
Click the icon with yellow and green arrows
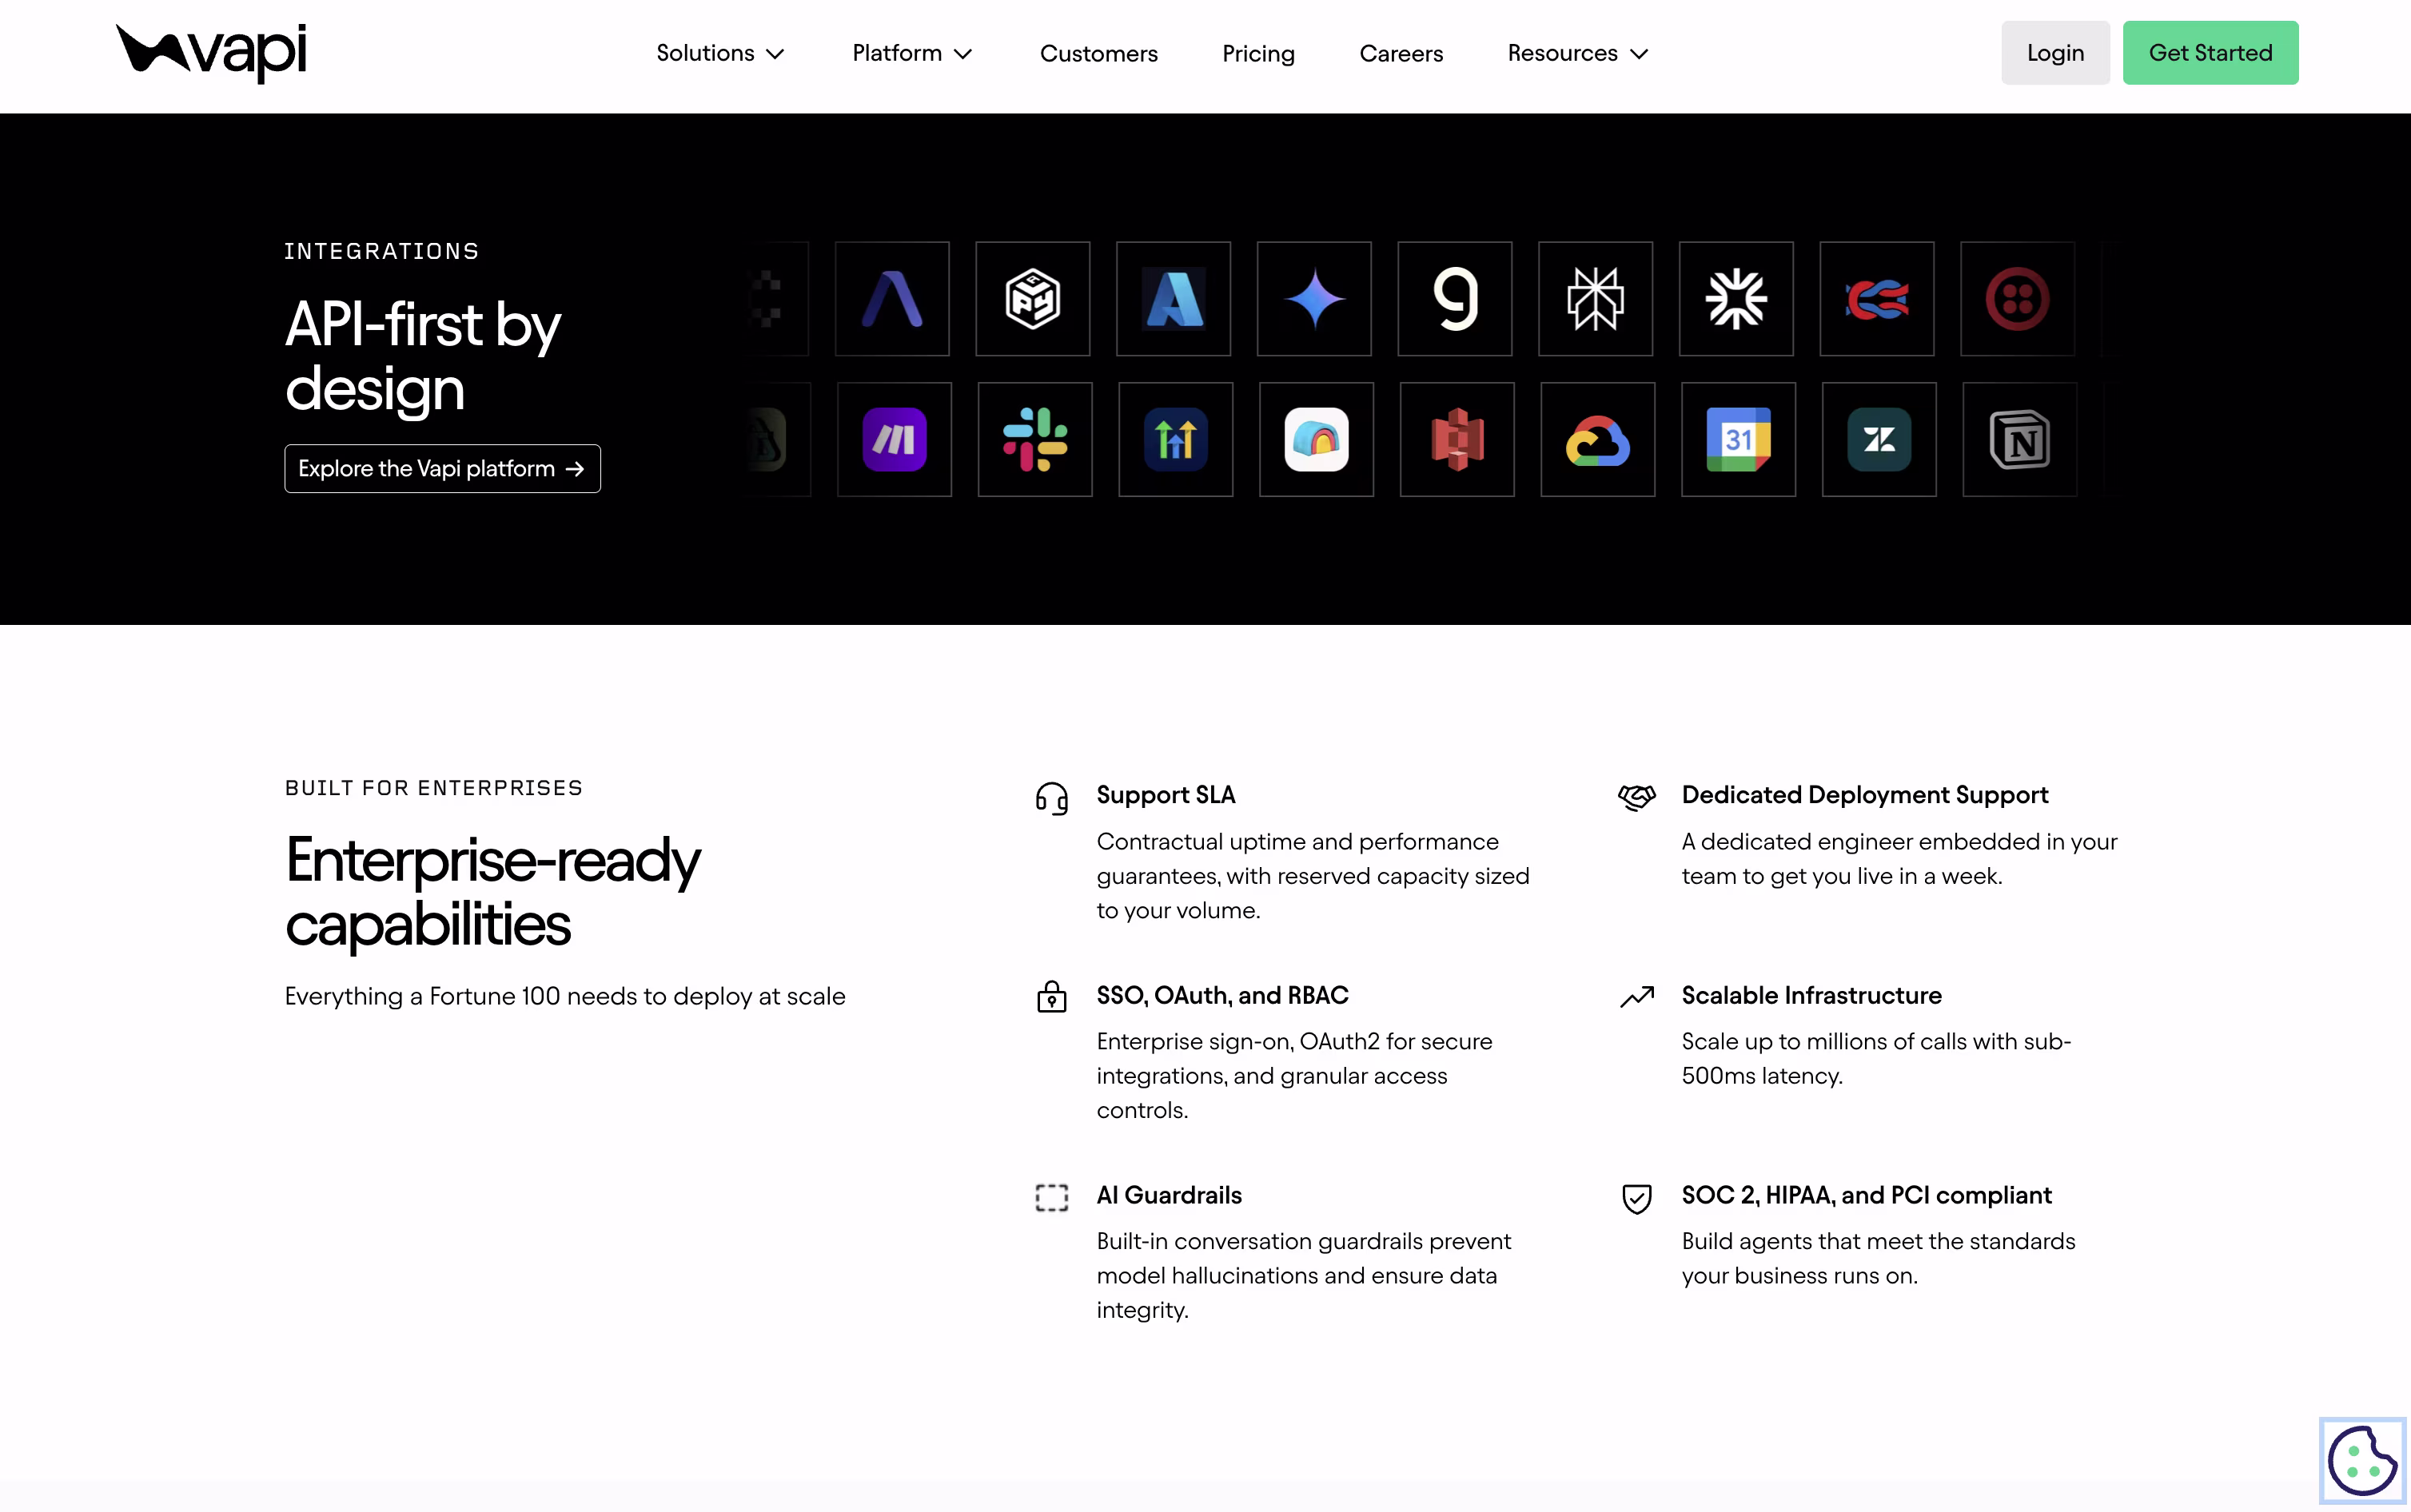(x=1176, y=439)
